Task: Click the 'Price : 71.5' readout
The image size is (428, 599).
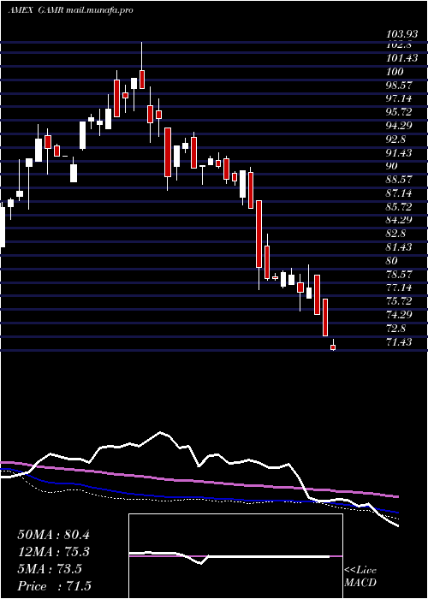Action: point(54,586)
